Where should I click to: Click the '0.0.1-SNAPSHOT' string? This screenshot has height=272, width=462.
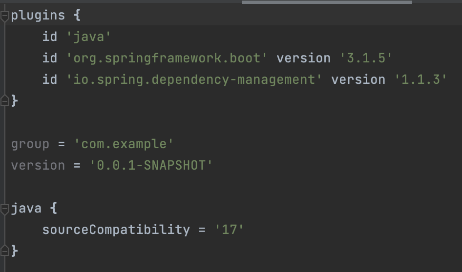pyautogui.click(x=151, y=166)
